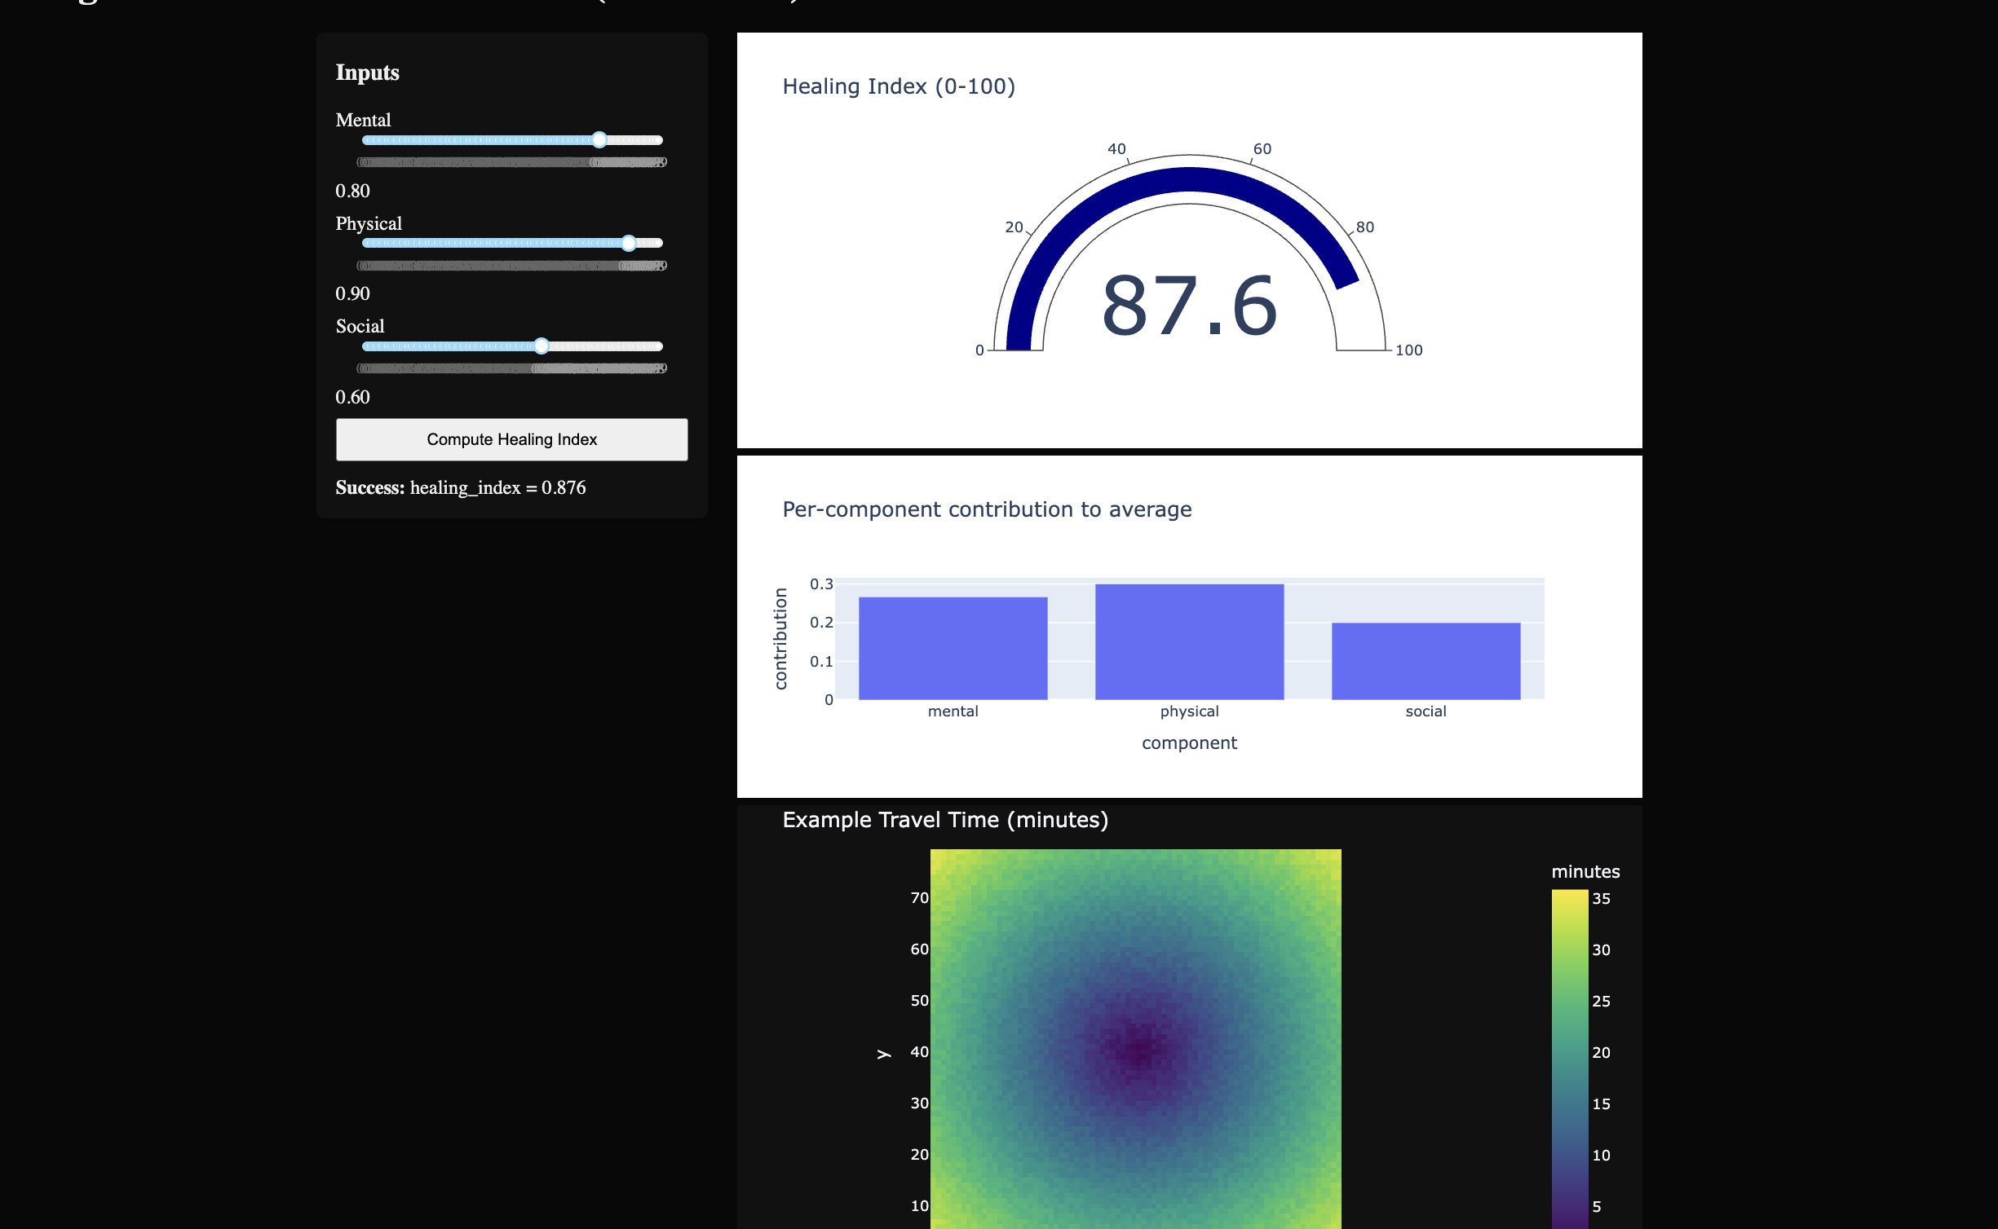1998x1229 pixels.
Task: Click the Physical slider handle
Action: [629, 243]
